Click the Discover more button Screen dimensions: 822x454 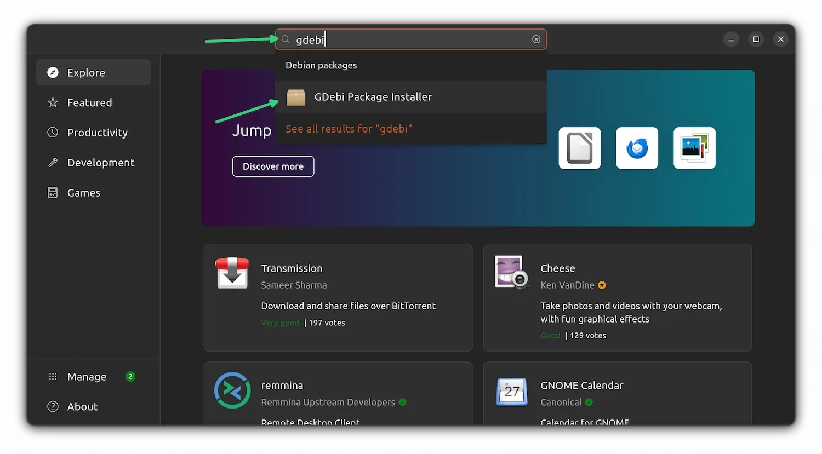point(273,166)
